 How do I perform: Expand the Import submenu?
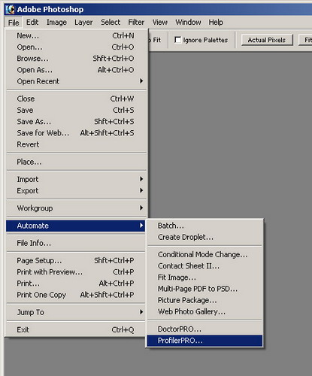[76, 179]
